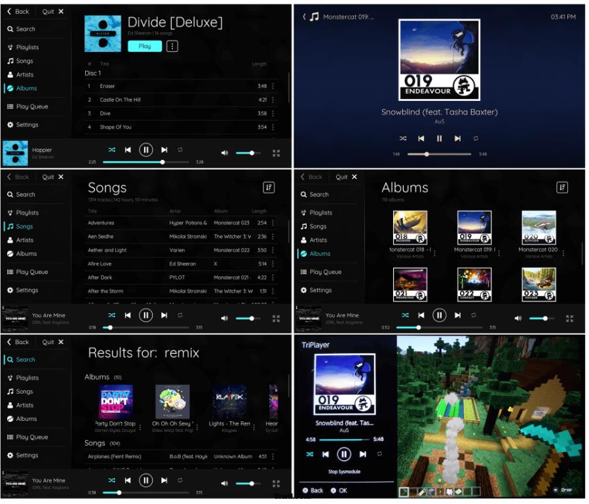This screenshot has height=504, width=589.
Task: Click Back at the bottom of TriPlayer overlay
Action: [x=313, y=490]
